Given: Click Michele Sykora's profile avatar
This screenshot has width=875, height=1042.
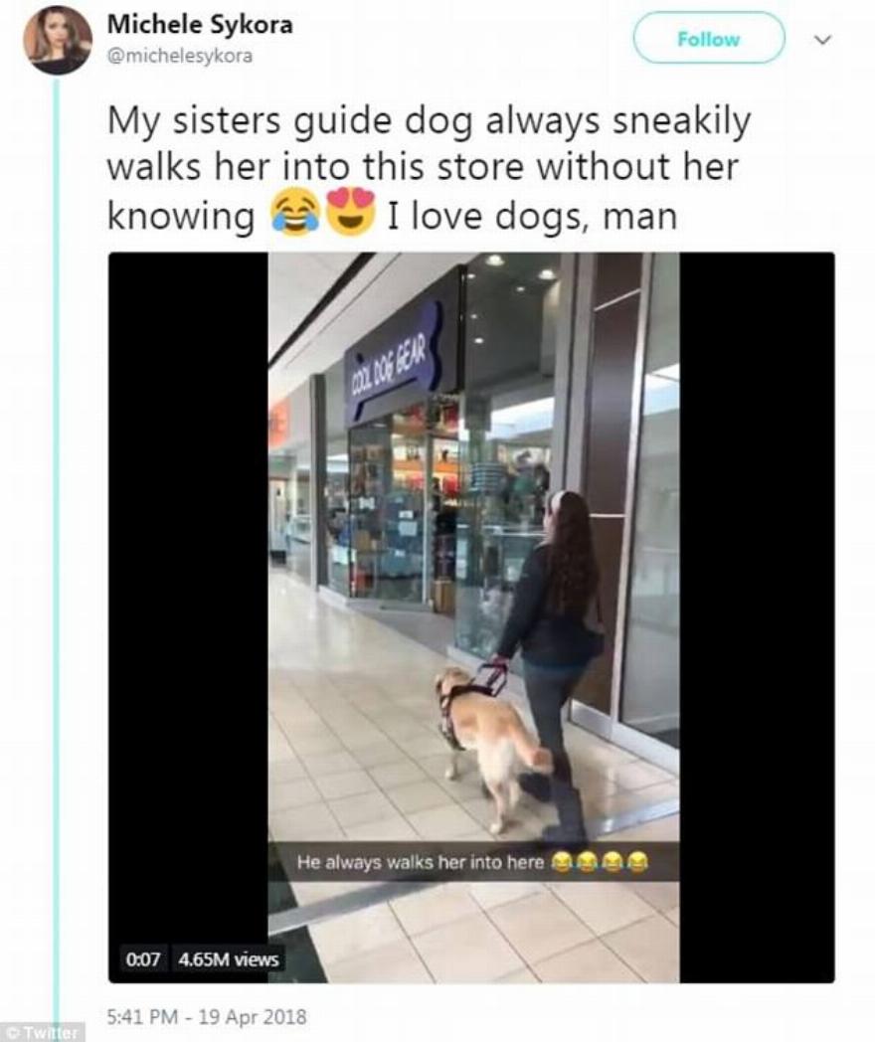Looking at the screenshot, I should point(57,40).
